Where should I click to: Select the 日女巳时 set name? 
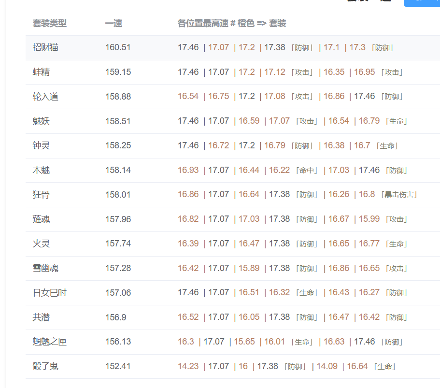point(50,293)
